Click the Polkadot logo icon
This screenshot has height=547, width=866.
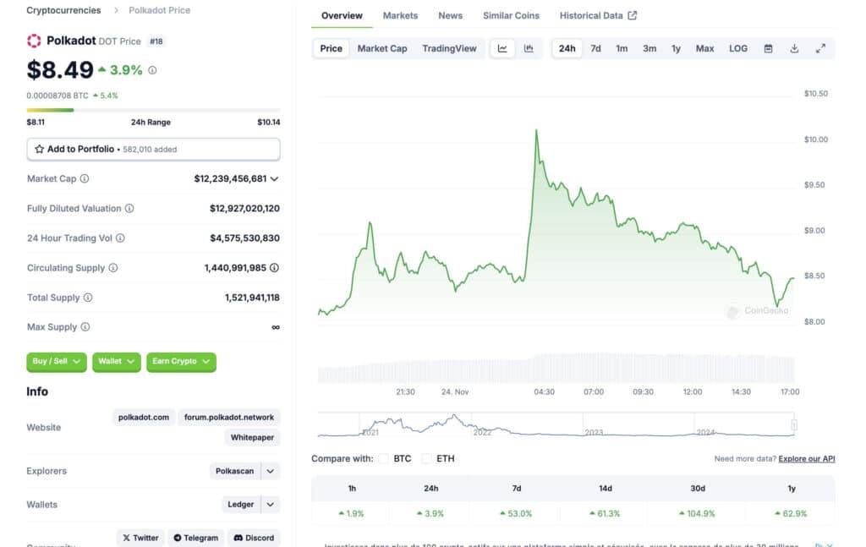34,41
